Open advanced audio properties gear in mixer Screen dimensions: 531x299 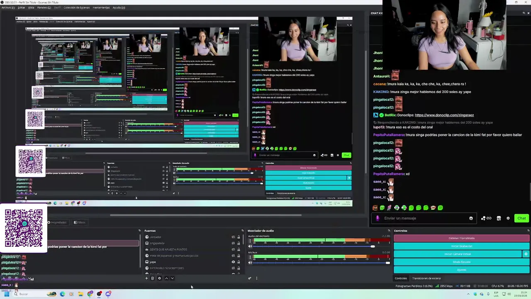(249, 278)
